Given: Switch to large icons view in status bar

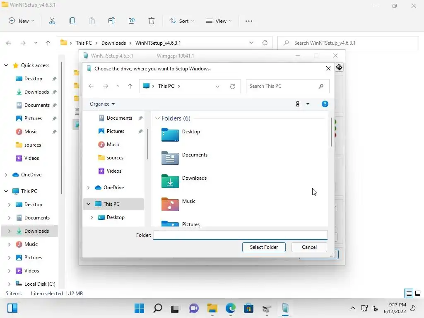Looking at the screenshot, I should point(418,293).
